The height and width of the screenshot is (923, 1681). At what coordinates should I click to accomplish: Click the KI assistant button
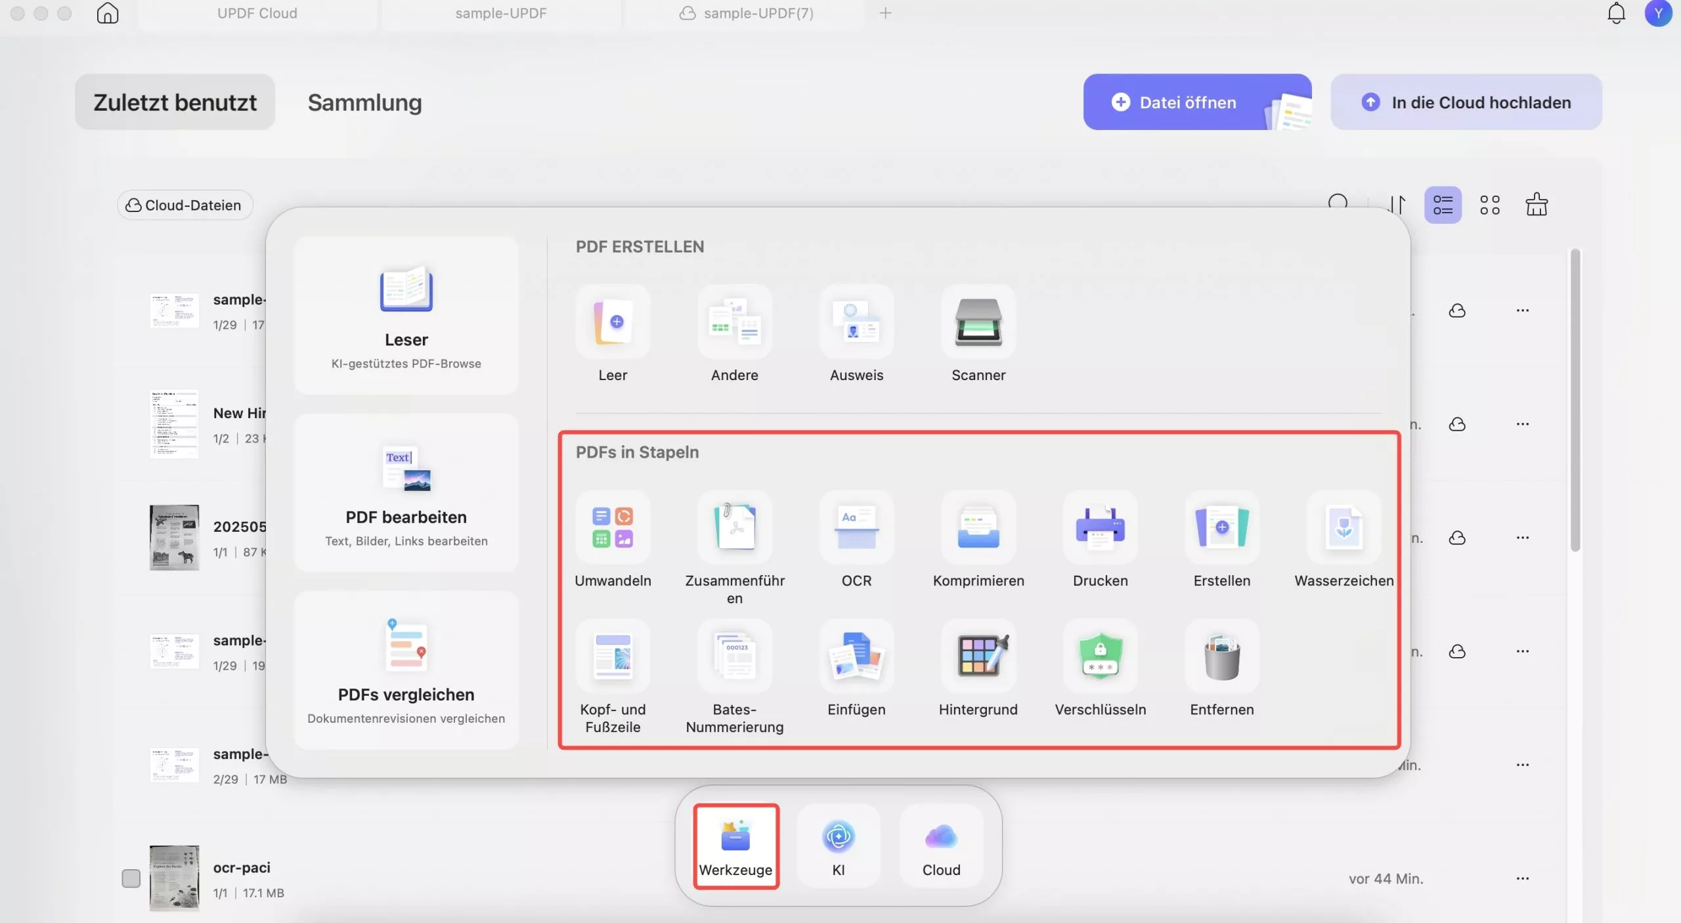coord(838,846)
